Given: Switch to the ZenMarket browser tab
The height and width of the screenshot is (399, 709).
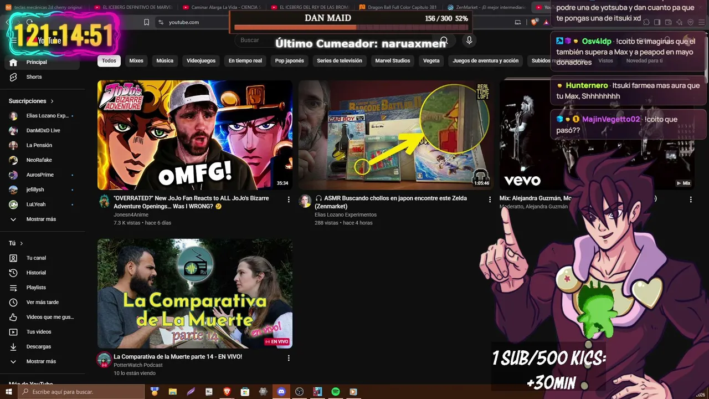Looking at the screenshot, I should click(487, 7).
